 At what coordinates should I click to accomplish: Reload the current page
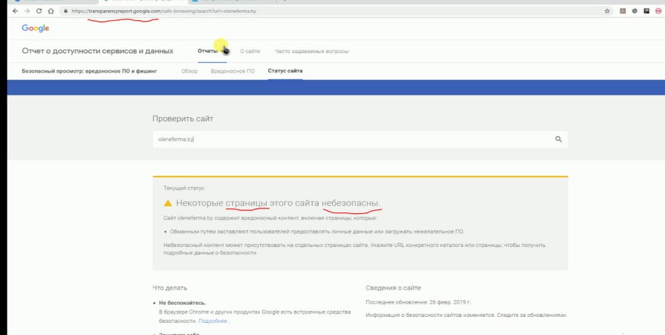click(x=38, y=11)
